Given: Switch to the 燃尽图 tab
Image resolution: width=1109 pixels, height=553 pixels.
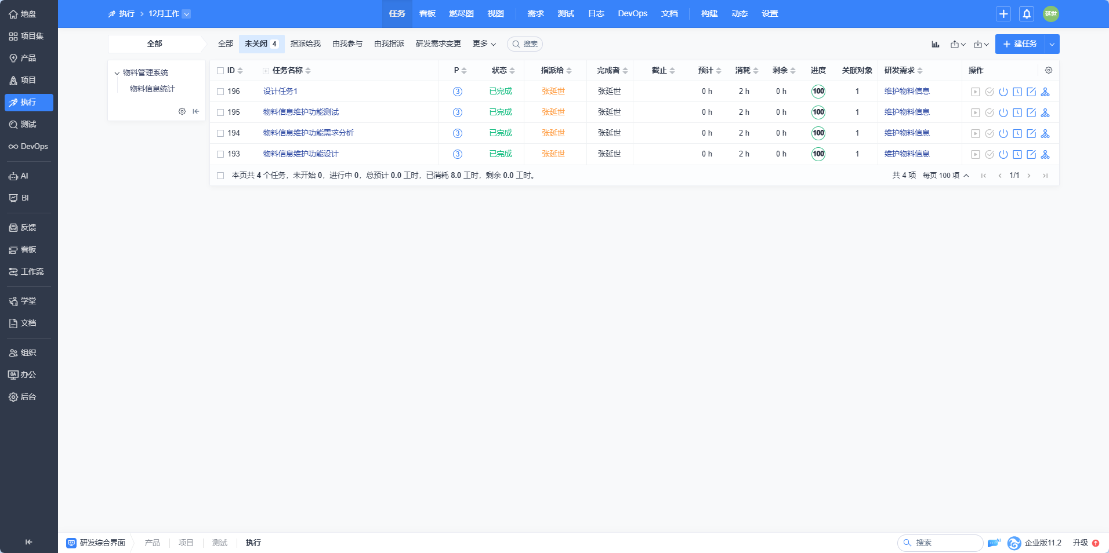Looking at the screenshot, I should tap(461, 14).
